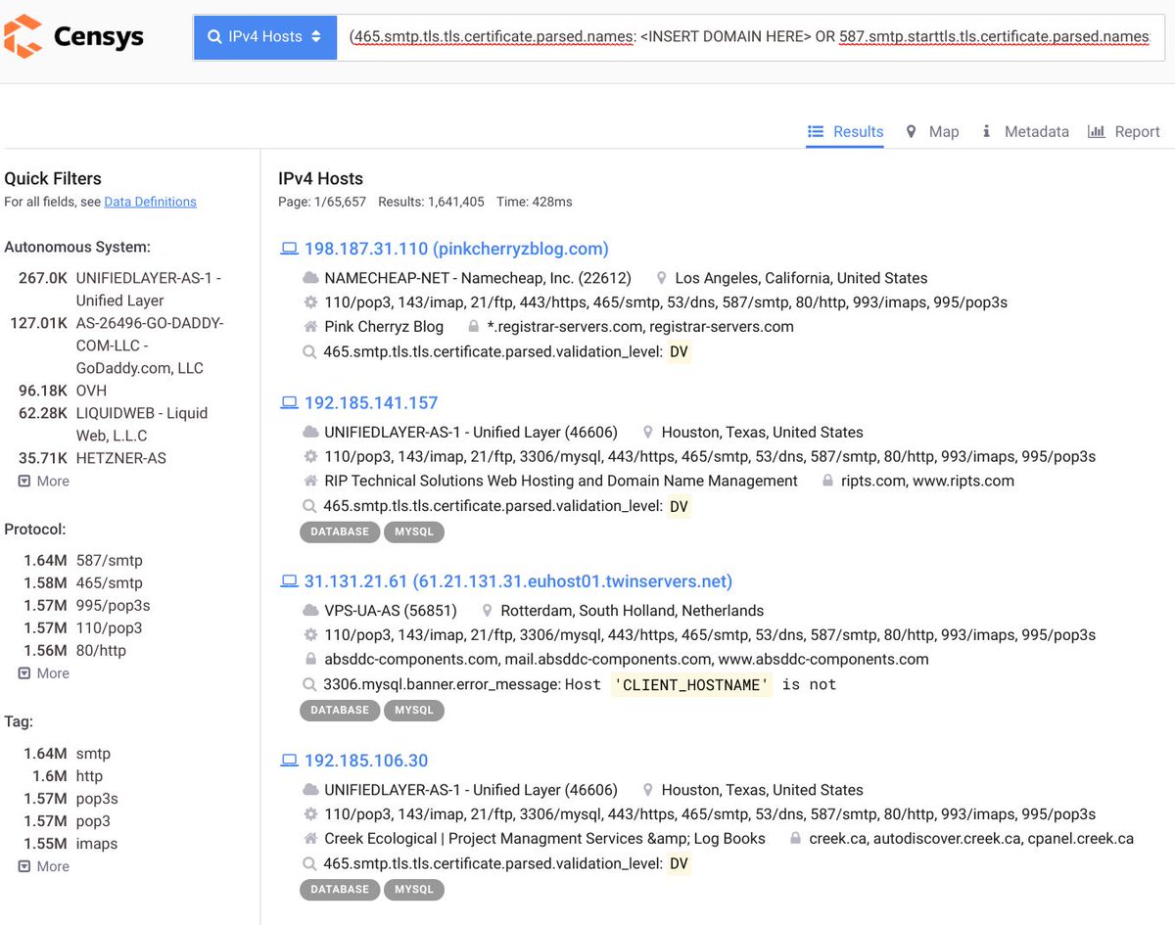
Task: Click the Censys logo
Action: tap(73, 36)
